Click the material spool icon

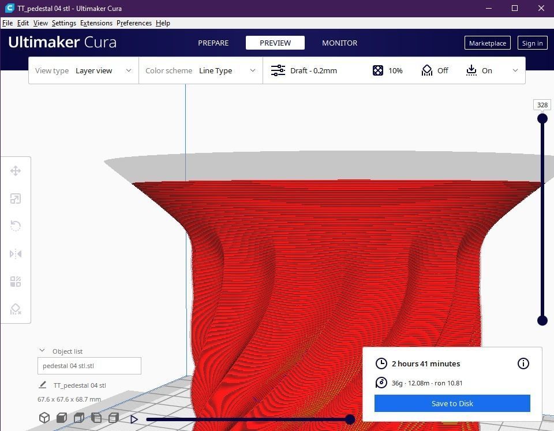coord(381,383)
